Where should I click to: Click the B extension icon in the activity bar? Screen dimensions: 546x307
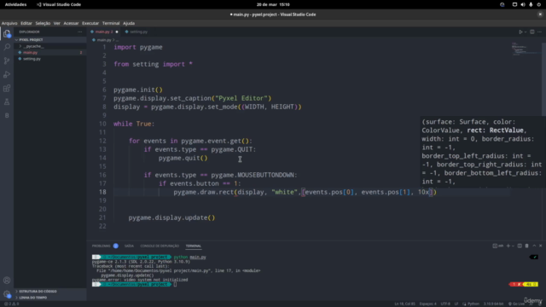pos(7,115)
